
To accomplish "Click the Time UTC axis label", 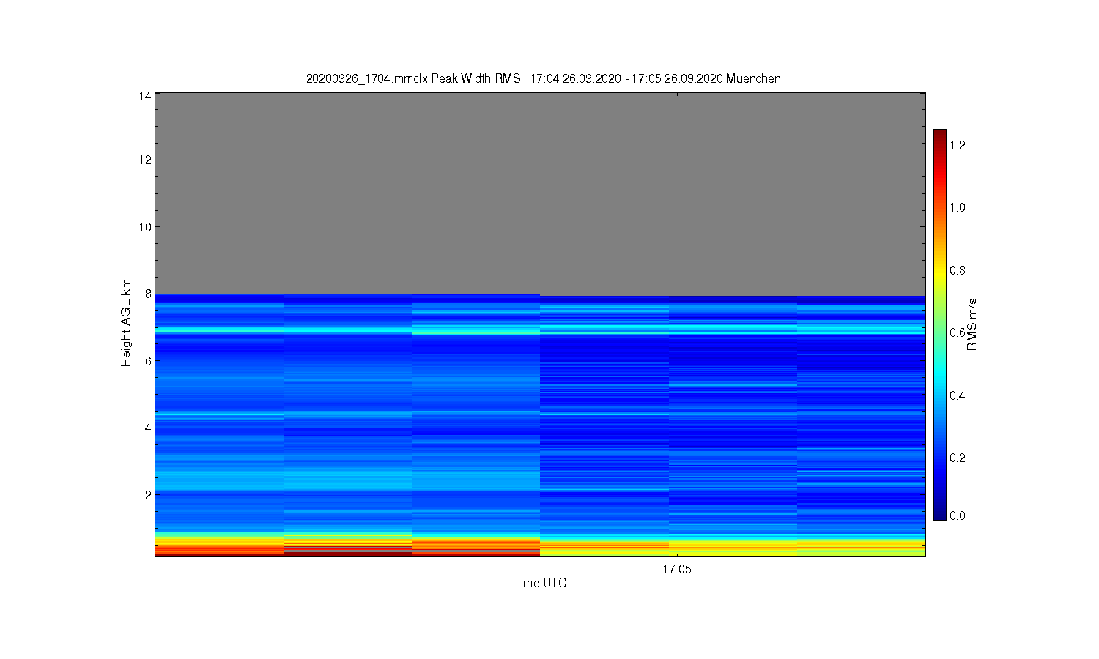I will pos(540,583).
